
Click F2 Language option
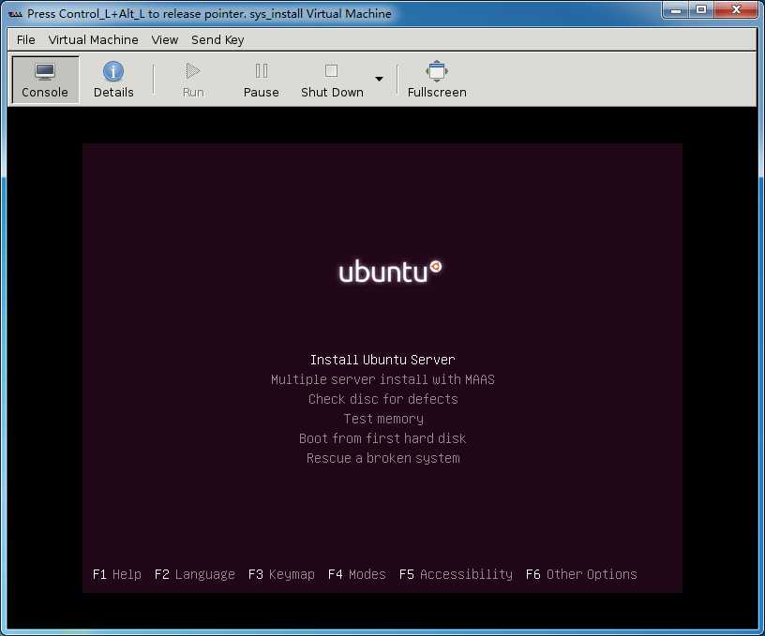point(195,574)
